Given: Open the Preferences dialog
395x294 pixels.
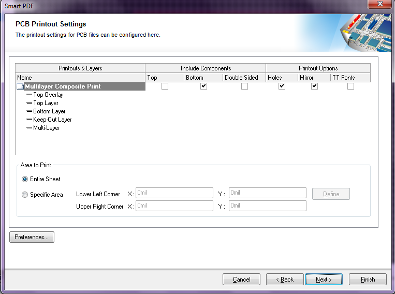Looking at the screenshot, I should (x=32, y=237).
